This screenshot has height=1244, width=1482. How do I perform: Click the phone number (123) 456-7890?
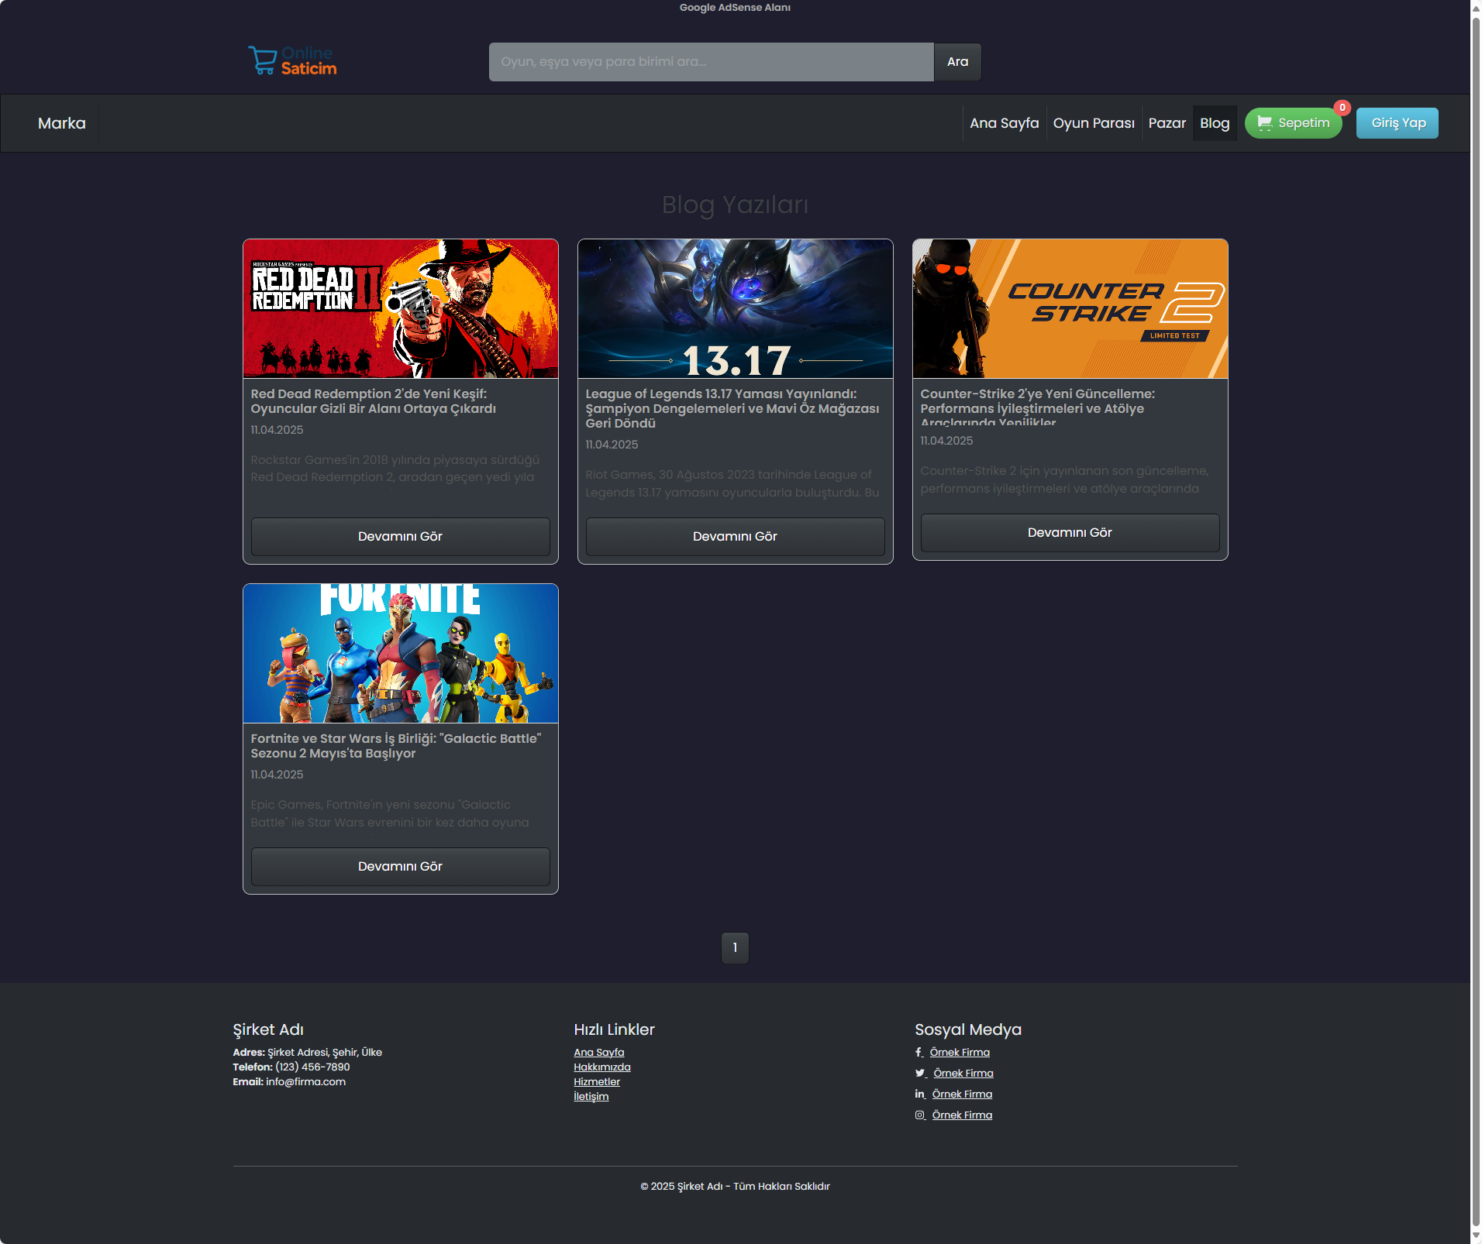click(x=312, y=1067)
